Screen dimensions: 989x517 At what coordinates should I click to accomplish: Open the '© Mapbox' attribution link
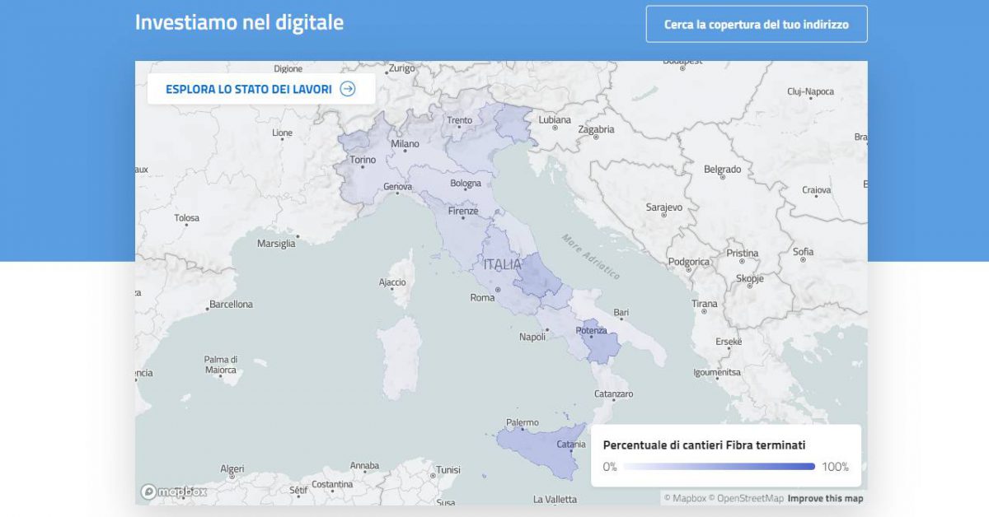tap(685, 498)
